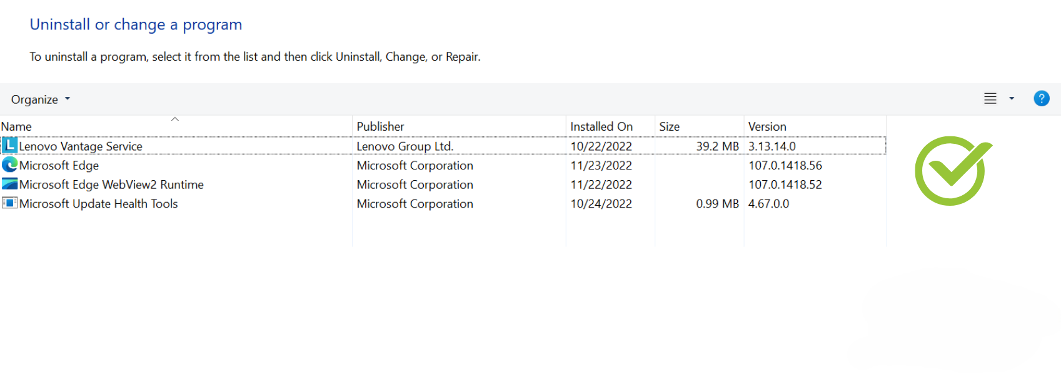Click the Microsoft Edge browser icon
Screen dimensions: 1061x379
pyautogui.click(x=9, y=165)
